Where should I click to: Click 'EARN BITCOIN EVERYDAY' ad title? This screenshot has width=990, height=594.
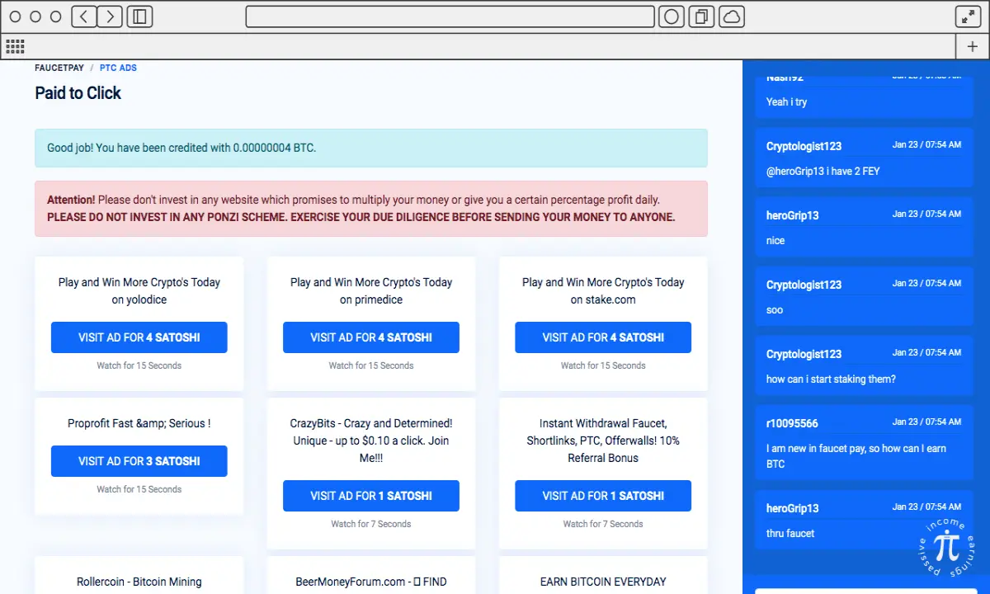tap(603, 582)
